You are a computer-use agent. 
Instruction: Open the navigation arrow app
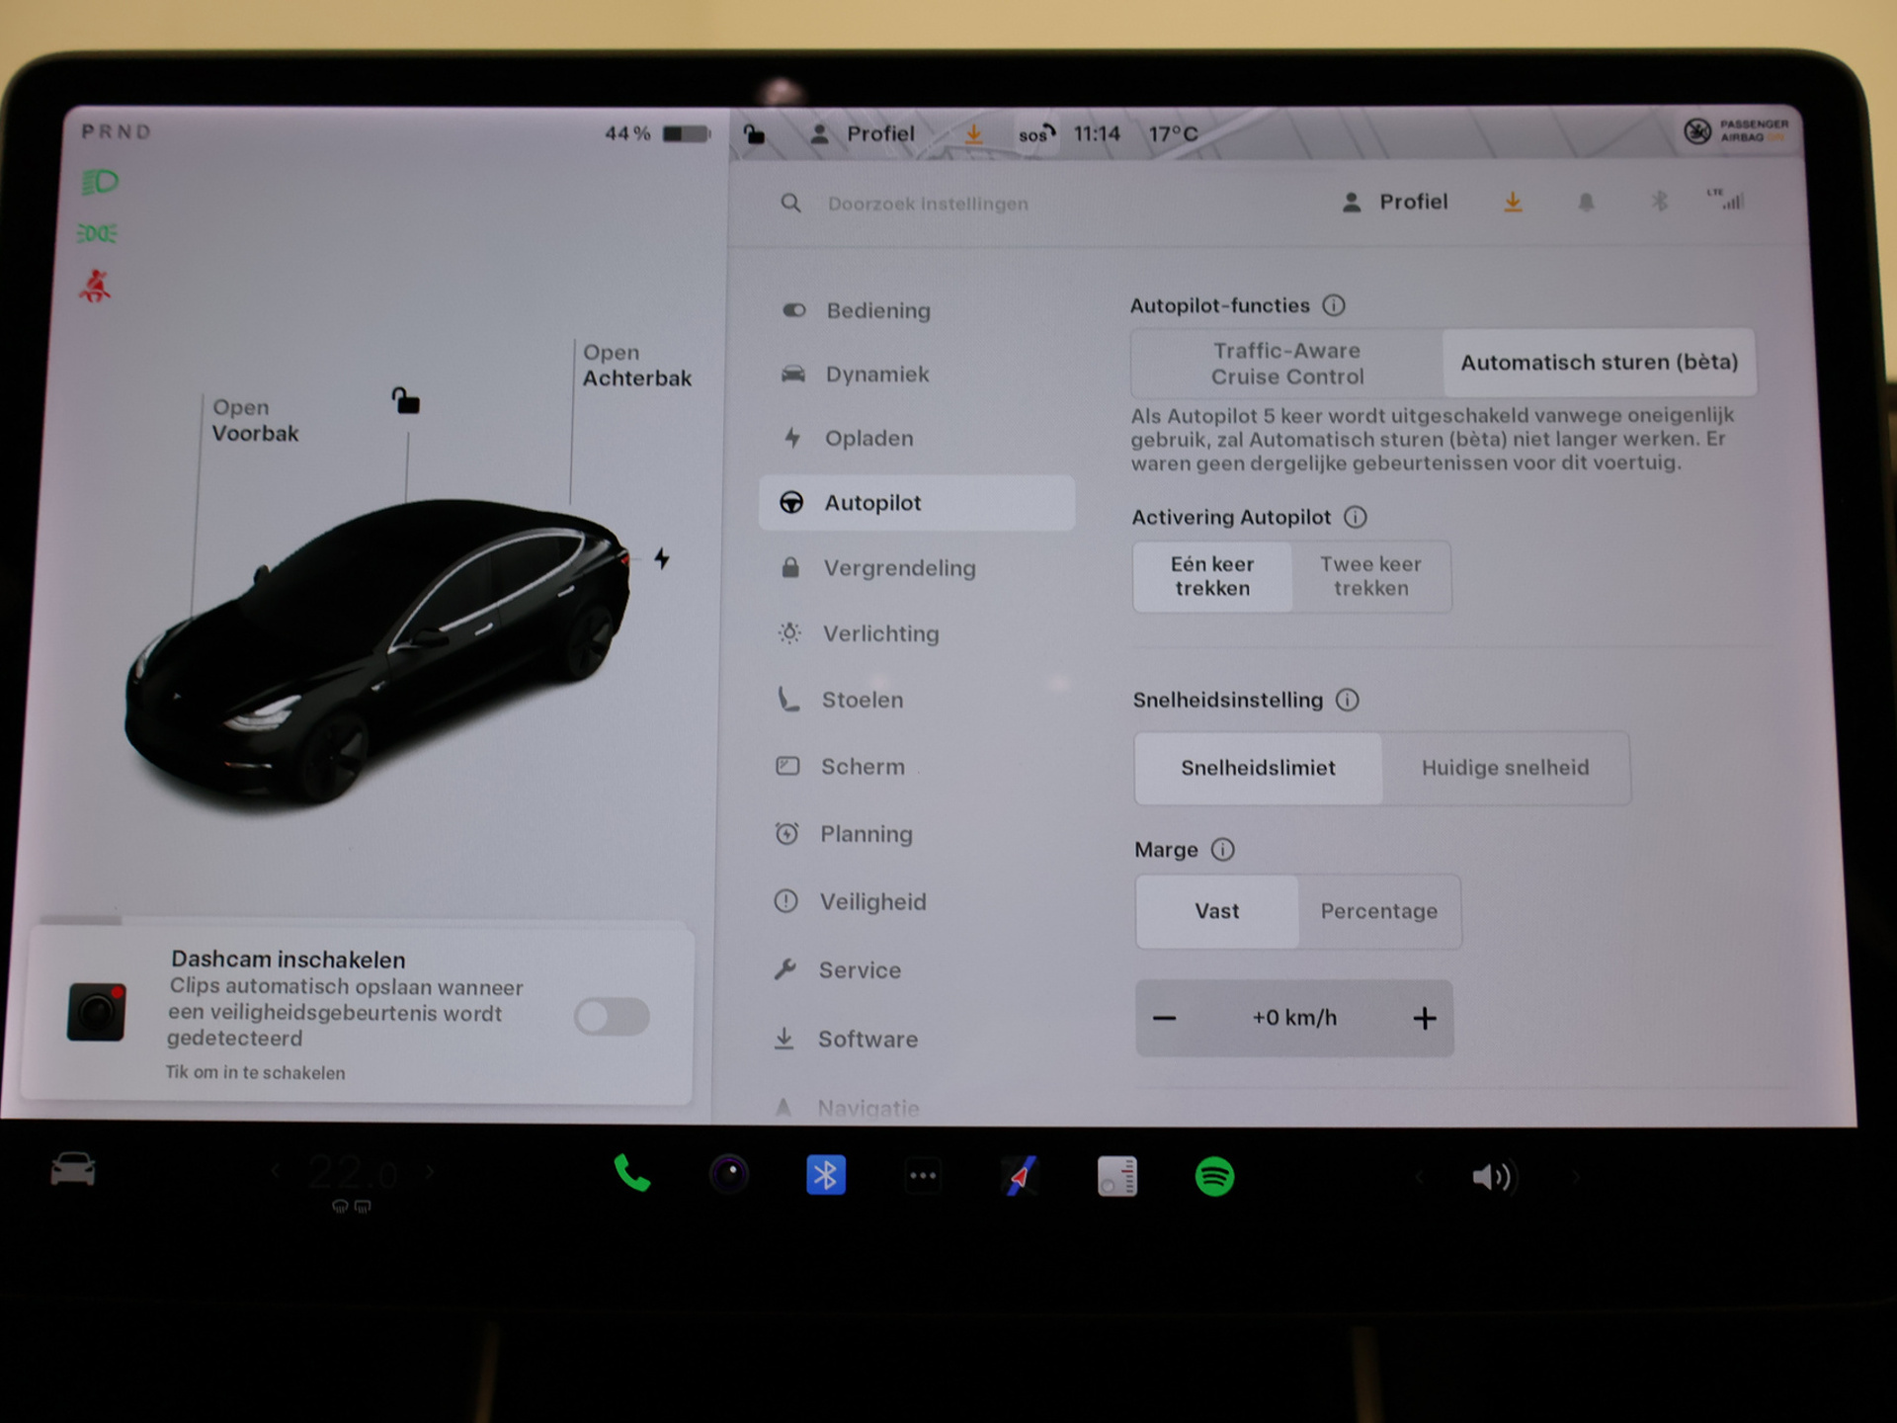pos(1021,1176)
